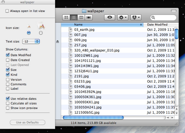Click icon of 100050K361.jpg
Screen dimensions: 185x133
coord(70,97)
